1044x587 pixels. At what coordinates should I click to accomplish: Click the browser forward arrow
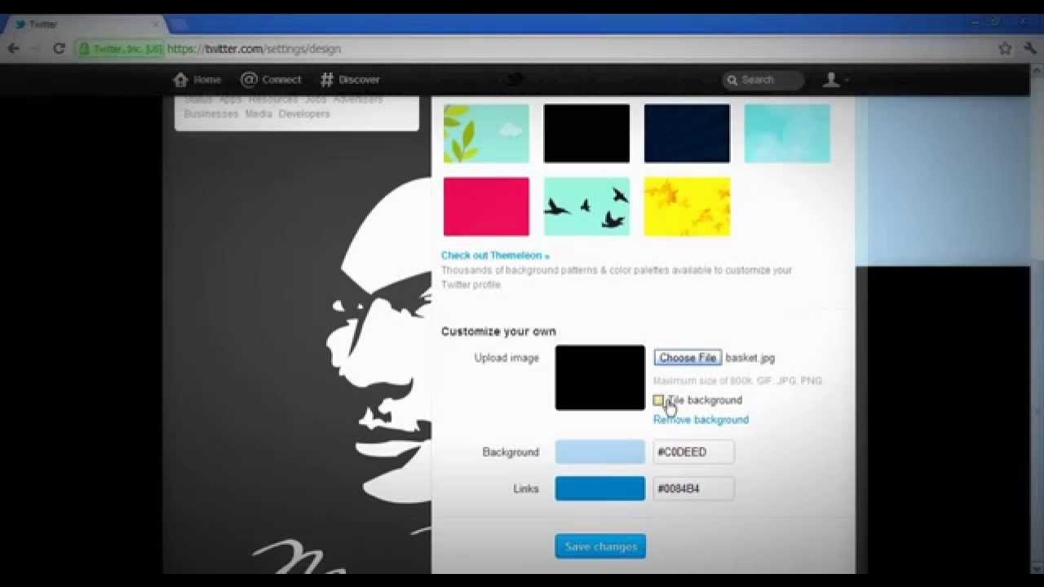[36, 49]
